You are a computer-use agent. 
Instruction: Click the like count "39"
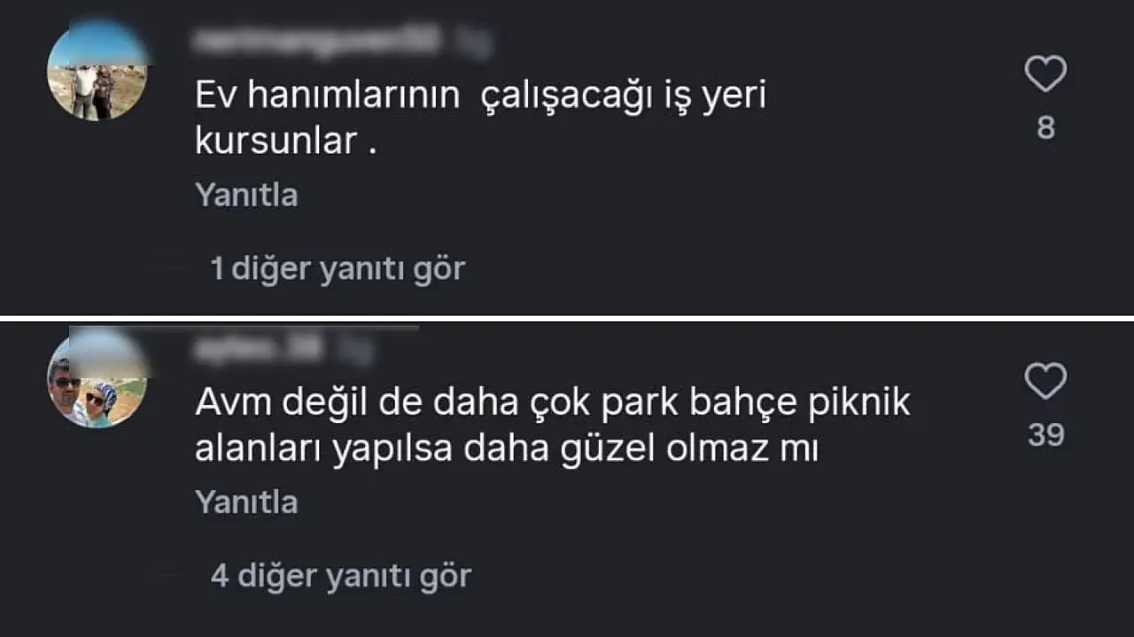tap(1046, 435)
